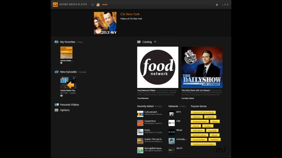This screenshot has height=158, width=282.
Task: Click the Options icon
Action: tap(56, 110)
